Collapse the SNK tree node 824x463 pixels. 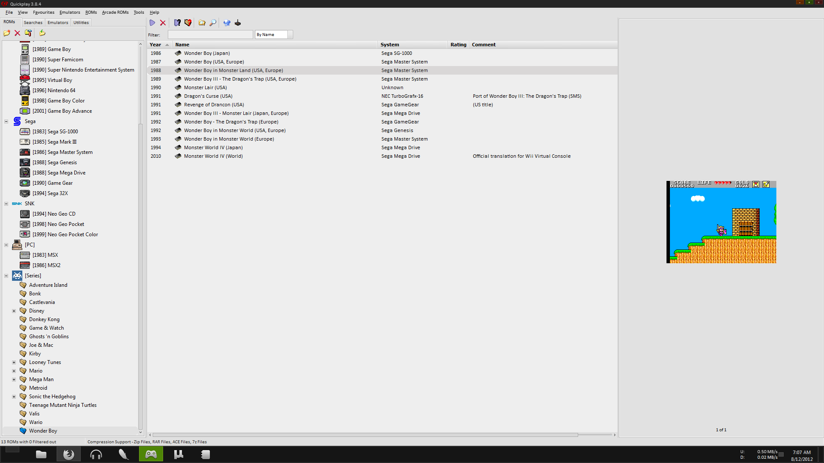[6, 204]
